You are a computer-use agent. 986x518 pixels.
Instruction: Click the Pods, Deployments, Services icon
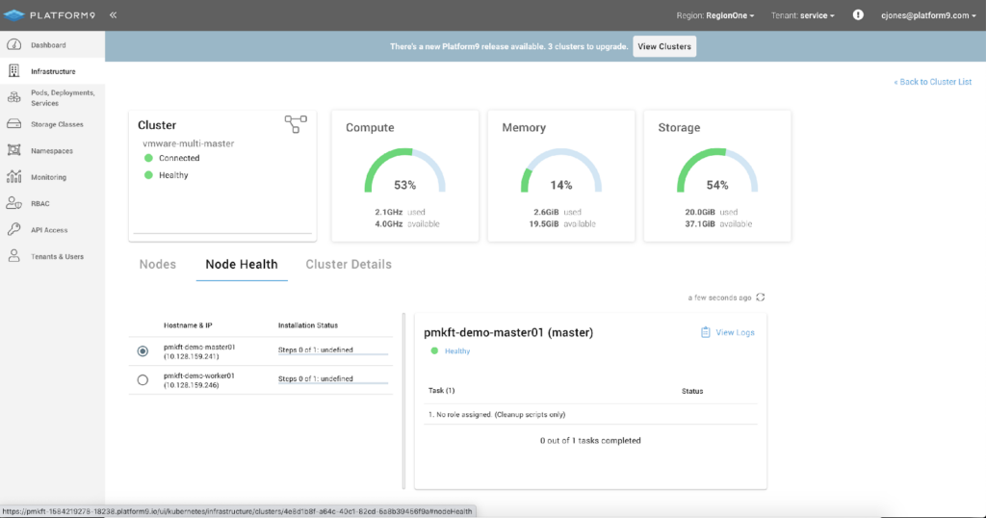pyautogui.click(x=13, y=97)
